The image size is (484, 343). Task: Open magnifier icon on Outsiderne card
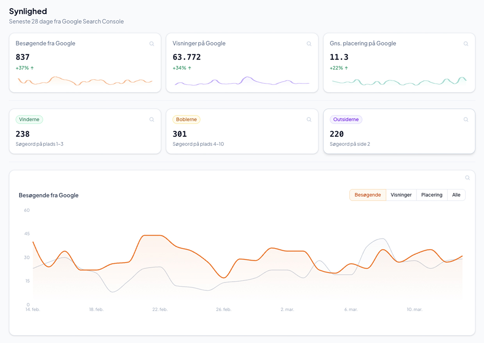(466, 120)
